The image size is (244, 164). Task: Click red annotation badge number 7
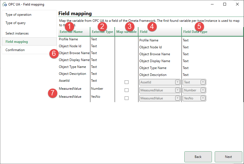[x=53, y=93]
